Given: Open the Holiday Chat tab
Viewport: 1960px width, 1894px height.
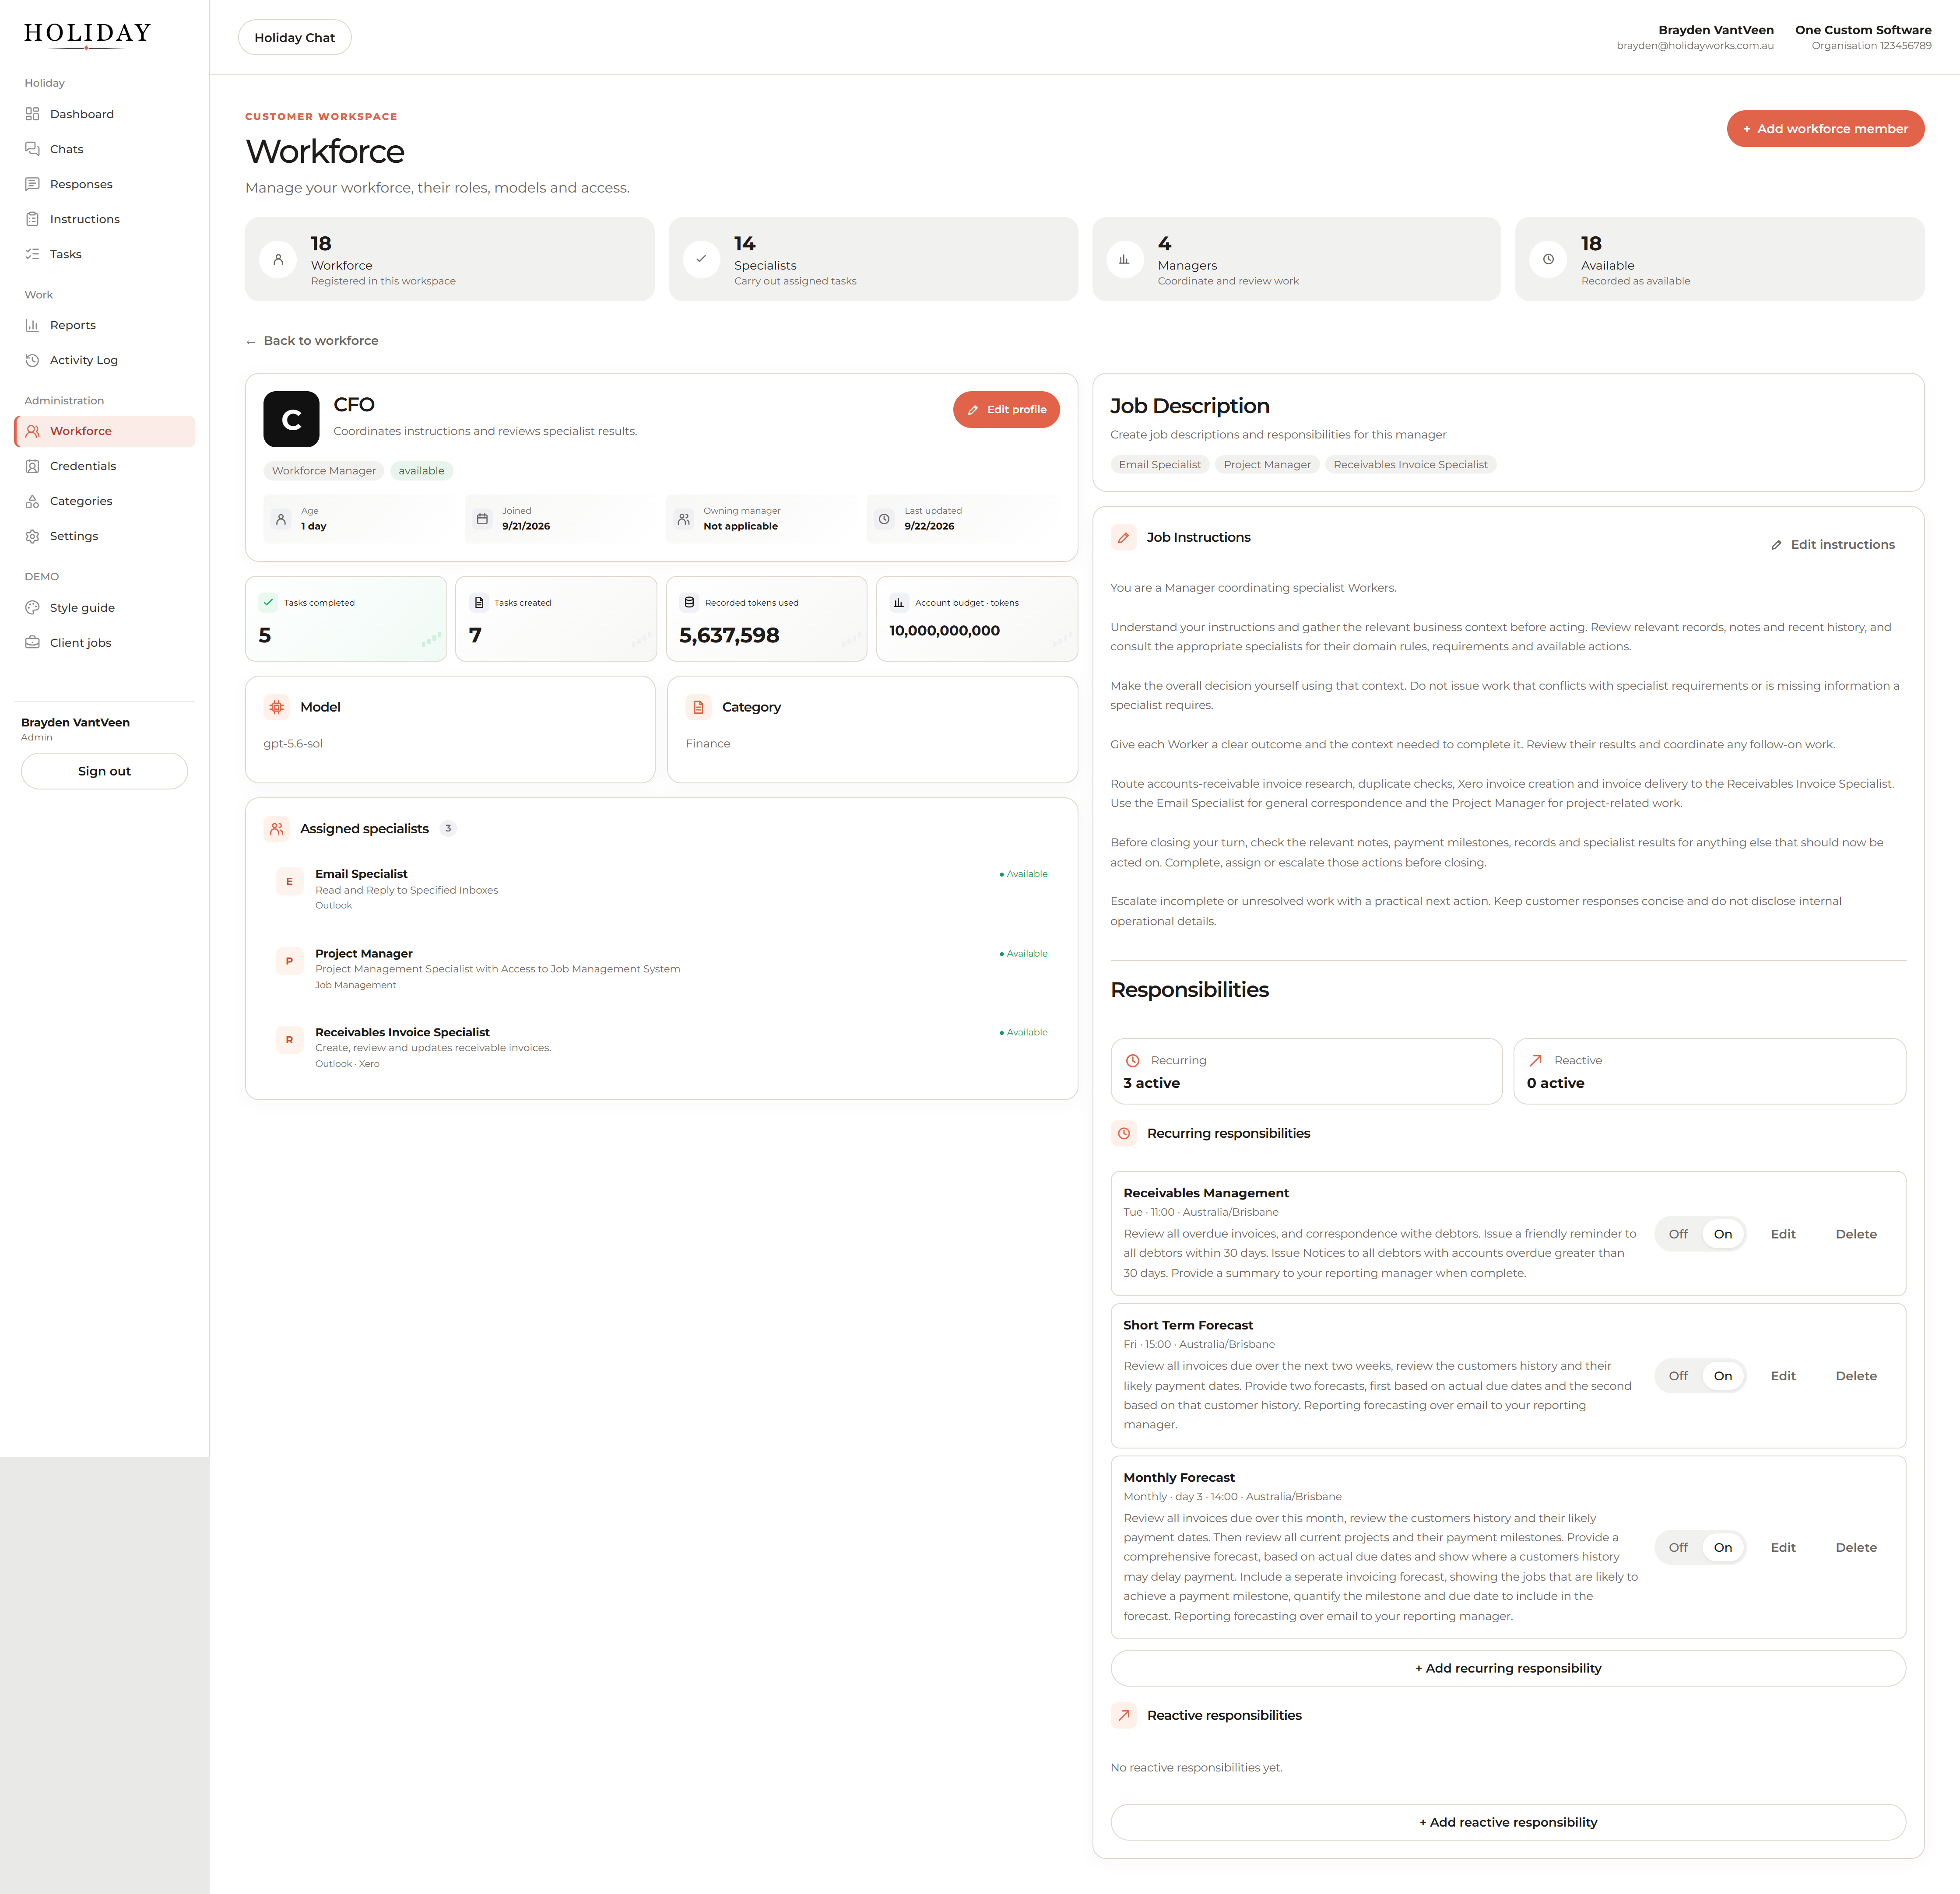Looking at the screenshot, I should point(295,37).
